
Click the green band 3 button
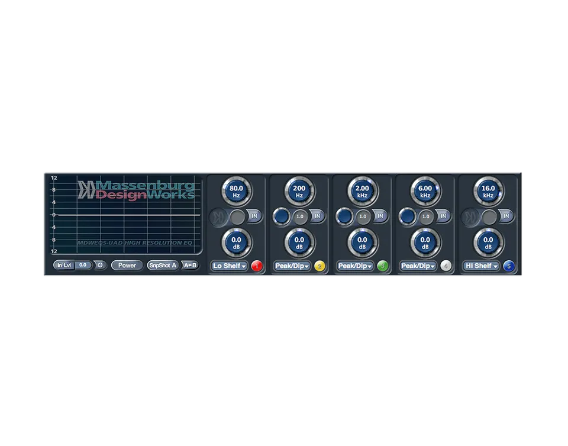click(383, 266)
